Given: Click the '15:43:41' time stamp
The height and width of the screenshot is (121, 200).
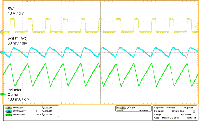Looking at the screenshot, I should (x=191, y=118).
